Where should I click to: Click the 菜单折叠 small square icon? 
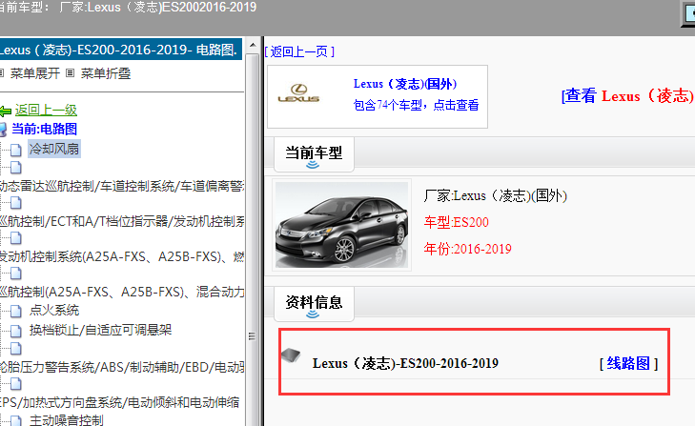[x=70, y=73]
